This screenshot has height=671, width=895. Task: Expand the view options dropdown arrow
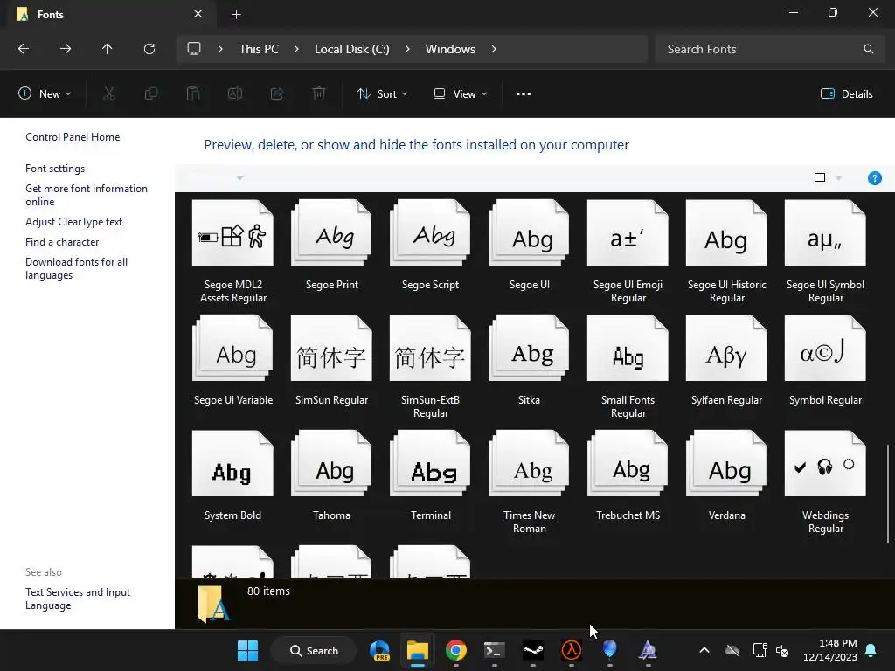point(838,178)
